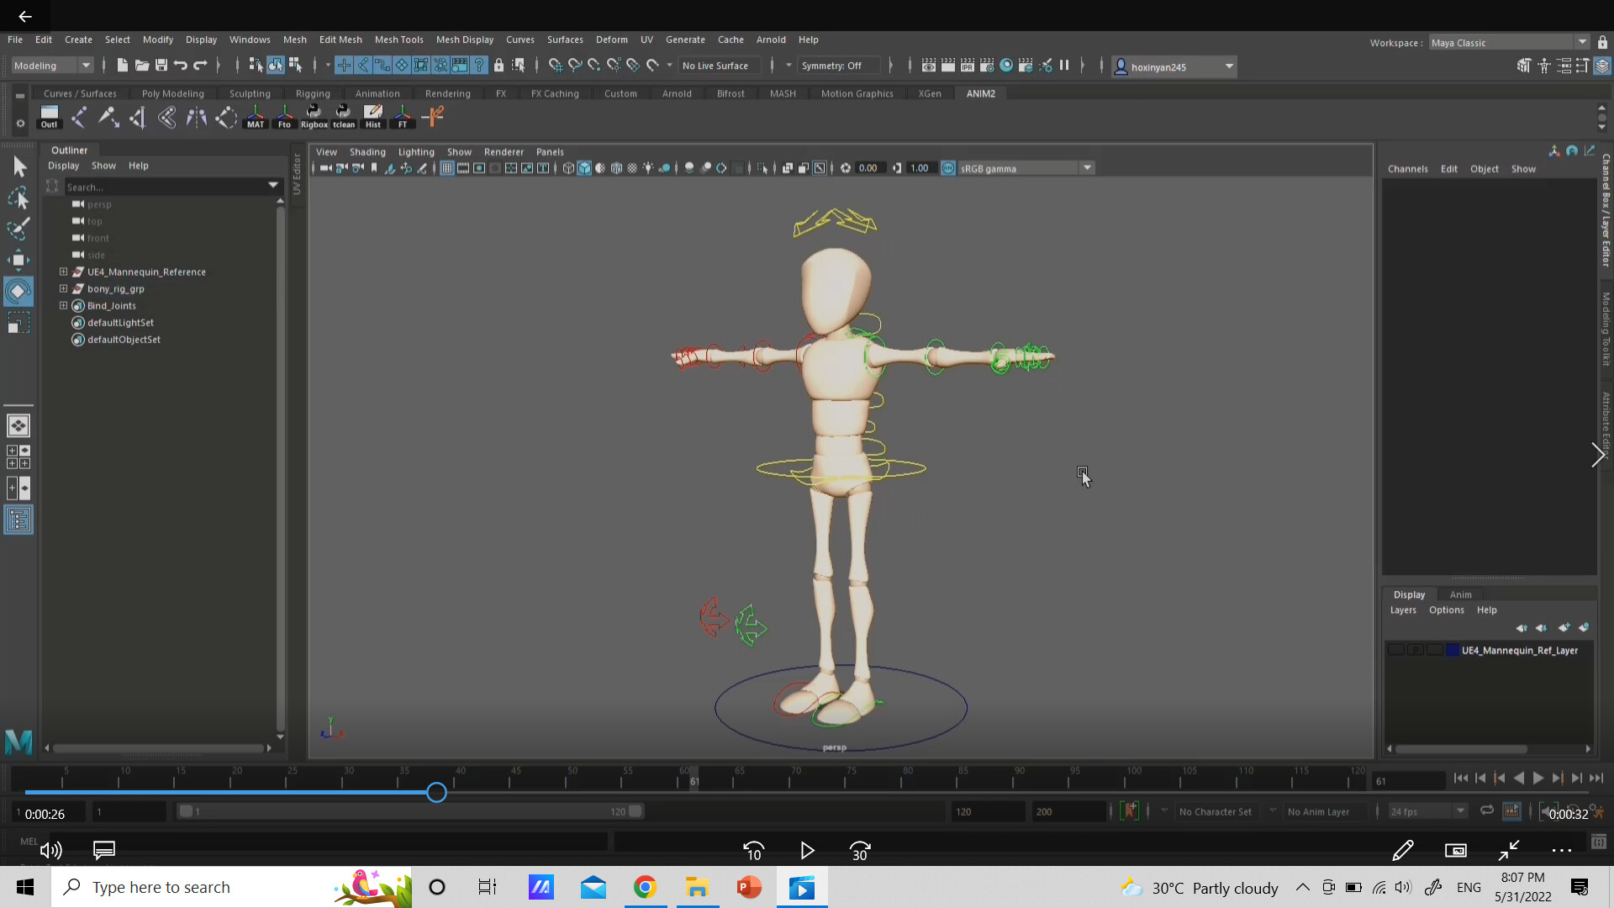
Task: Activate the FT shelf icon
Action: 403,117
